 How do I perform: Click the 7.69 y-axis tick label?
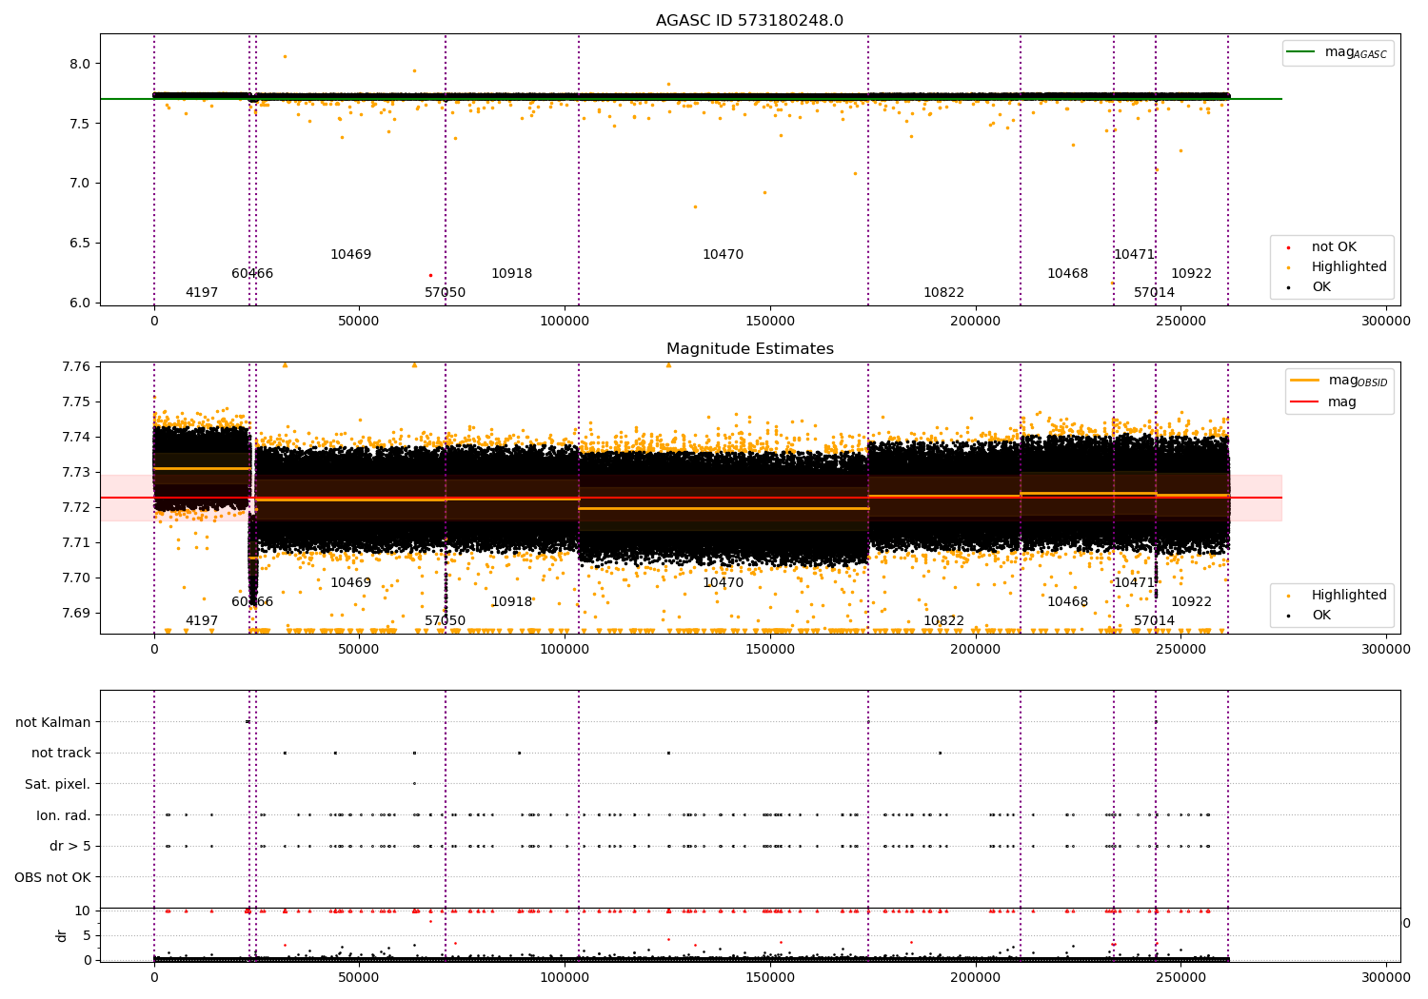75,613
